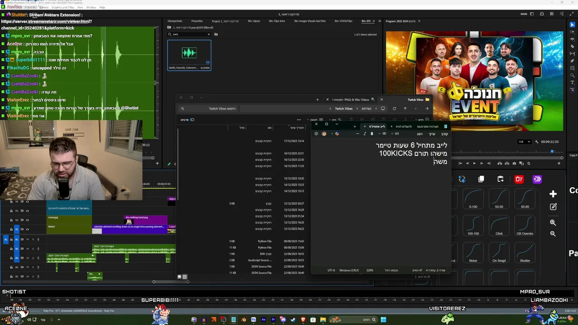Open Bin: SFX panel menu icon
Image resolution: width=578 pixels, height=325 pixels.
[375, 21]
